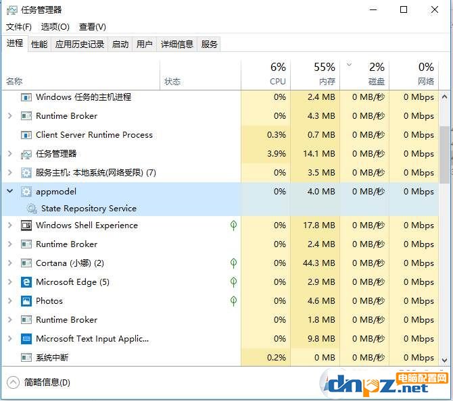This screenshot has height=401, width=453.
Task: Switch to the 启动 tab
Action: [x=120, y=44]
